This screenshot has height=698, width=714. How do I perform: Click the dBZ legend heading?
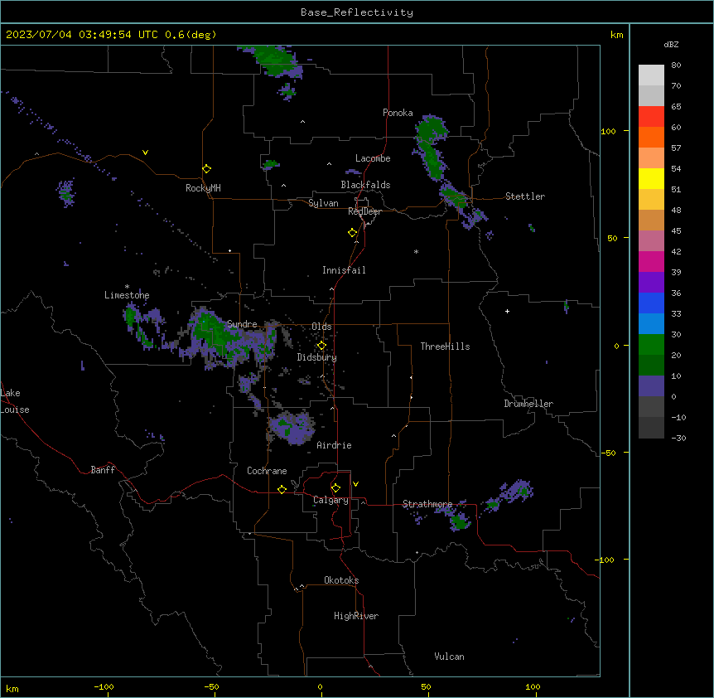tap(671, 44)
